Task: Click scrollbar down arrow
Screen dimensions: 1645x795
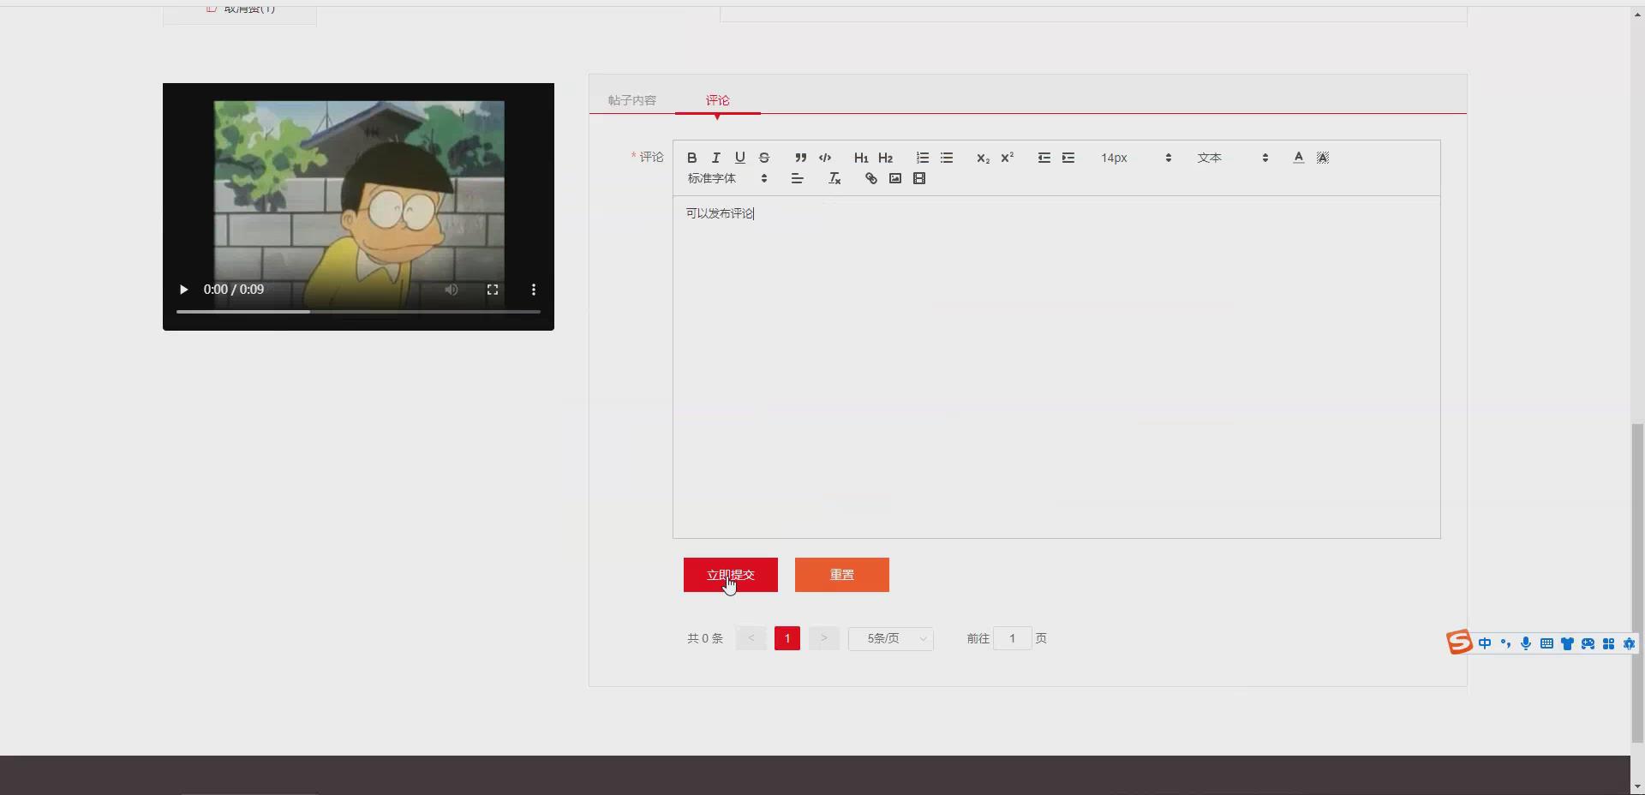Action: coord(1637,786)
